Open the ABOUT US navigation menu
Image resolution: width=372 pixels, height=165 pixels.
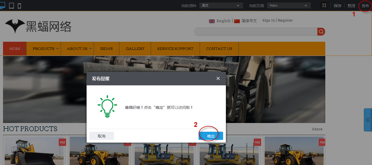coord(77,49)
